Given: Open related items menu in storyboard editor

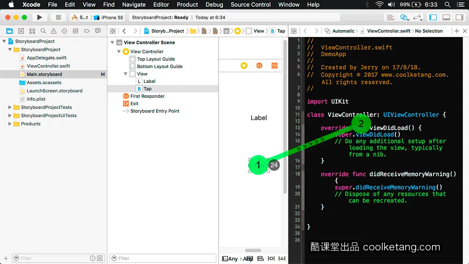Looking at the screenshot, I should click(x=113, y=31).
